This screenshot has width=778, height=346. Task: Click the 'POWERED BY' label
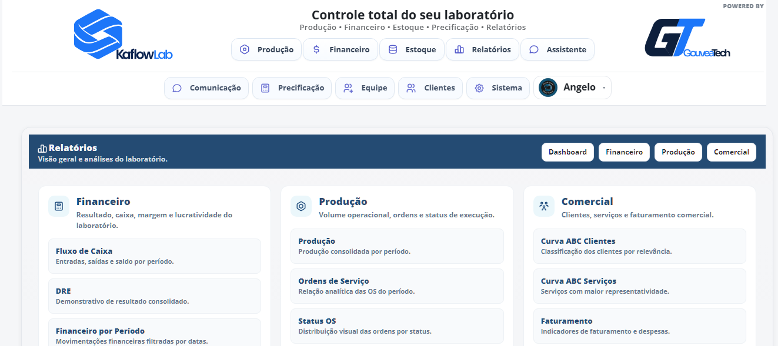[743, 6]
